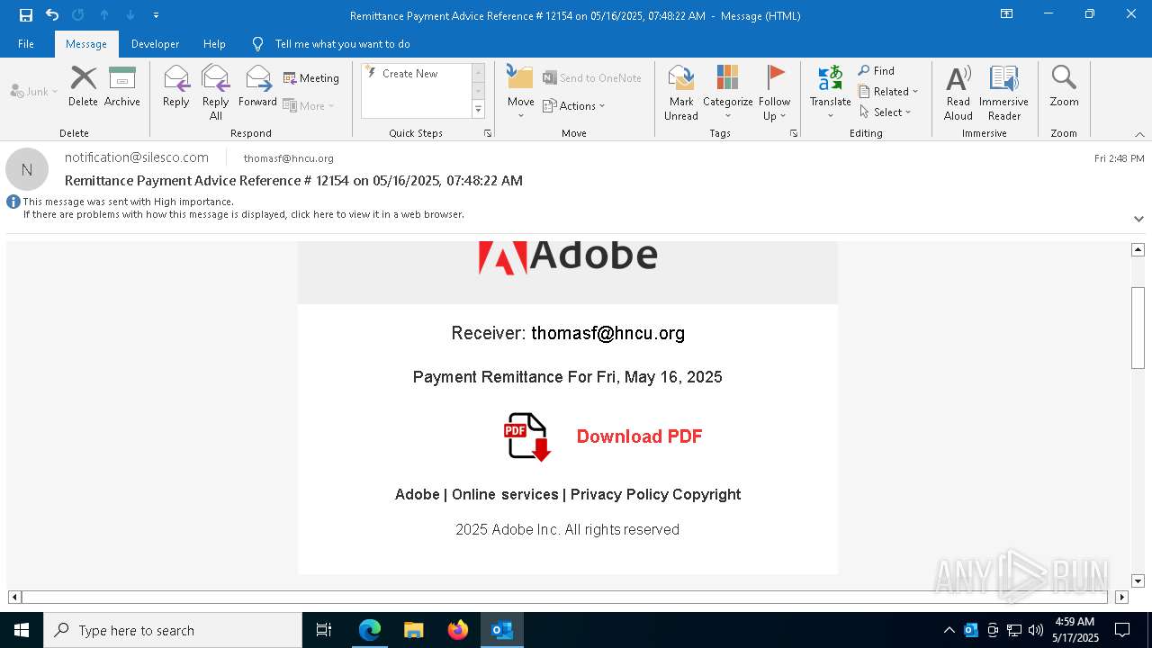
Task: Open the Ribbon Display Options button
Action: tap(1007, 14)
